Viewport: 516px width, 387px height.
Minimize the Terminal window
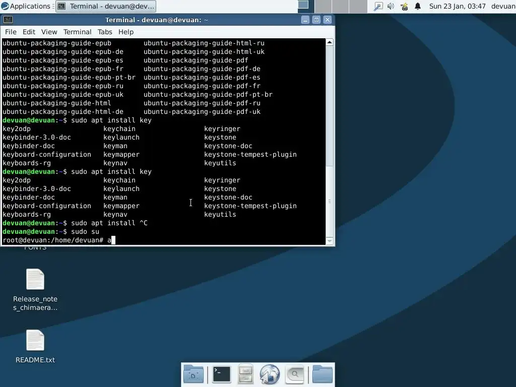(305, 20)
